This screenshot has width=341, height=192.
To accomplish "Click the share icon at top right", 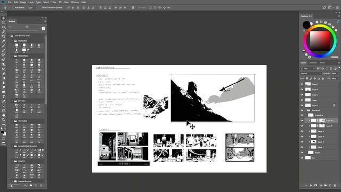I will point(337,7).
